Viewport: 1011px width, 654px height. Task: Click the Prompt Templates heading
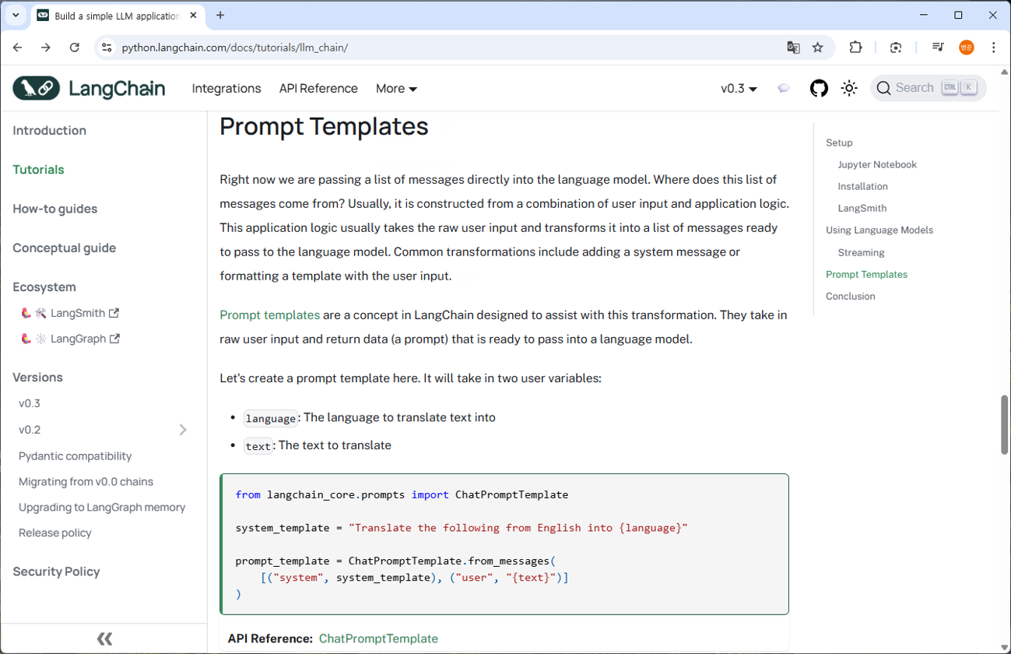[x=324, y=126]
